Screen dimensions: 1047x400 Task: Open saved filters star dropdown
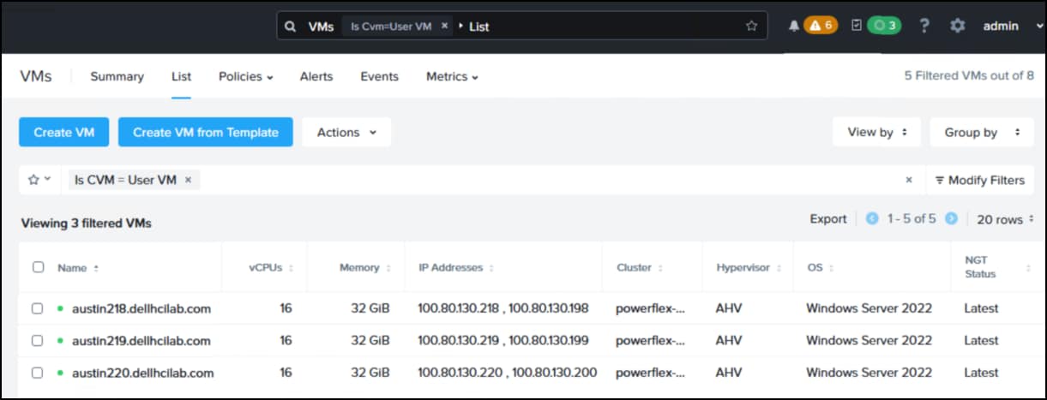click(x=39, y=180)
